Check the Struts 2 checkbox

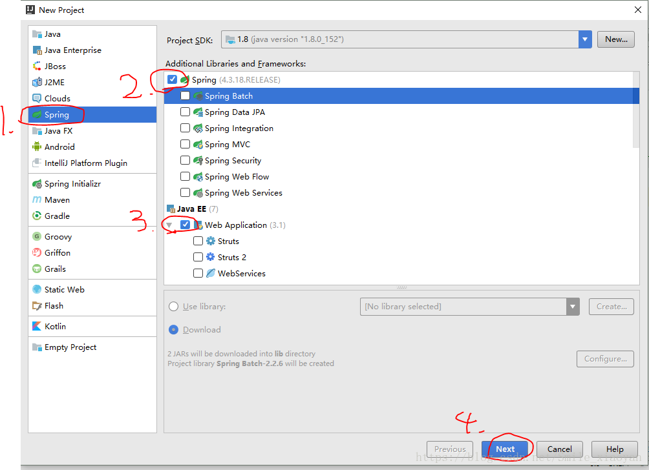pos(198,257)
